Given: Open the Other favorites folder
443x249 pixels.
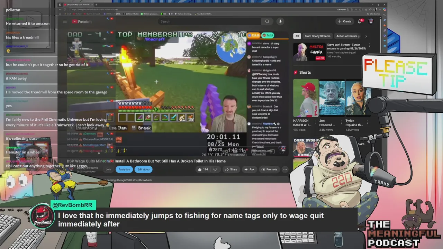Looking at the screenshot, I should 374,14.
